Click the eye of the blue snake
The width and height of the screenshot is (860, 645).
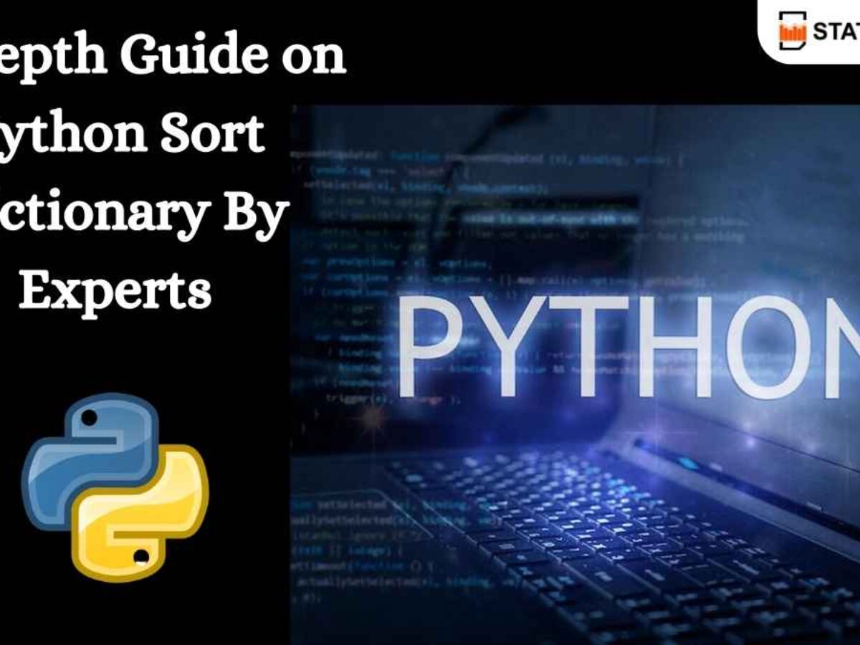click(x=90, y=416)
